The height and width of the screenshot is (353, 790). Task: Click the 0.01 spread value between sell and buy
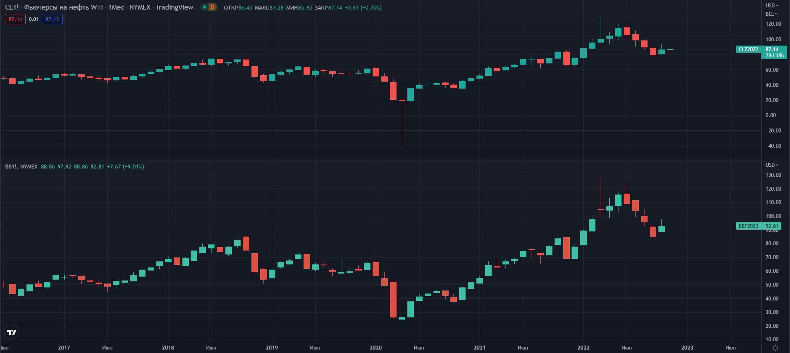pyautogui.click(x=33, y=19)
